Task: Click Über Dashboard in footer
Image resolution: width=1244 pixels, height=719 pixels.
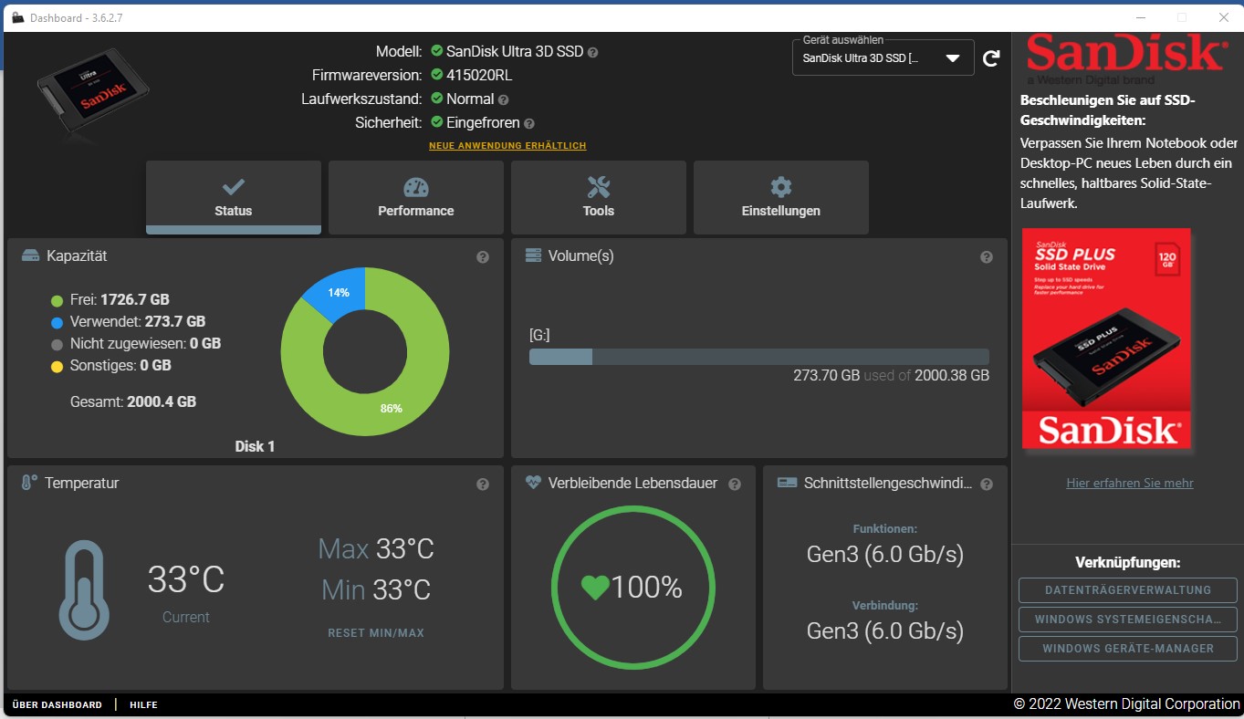Action: tap(57, 705)
